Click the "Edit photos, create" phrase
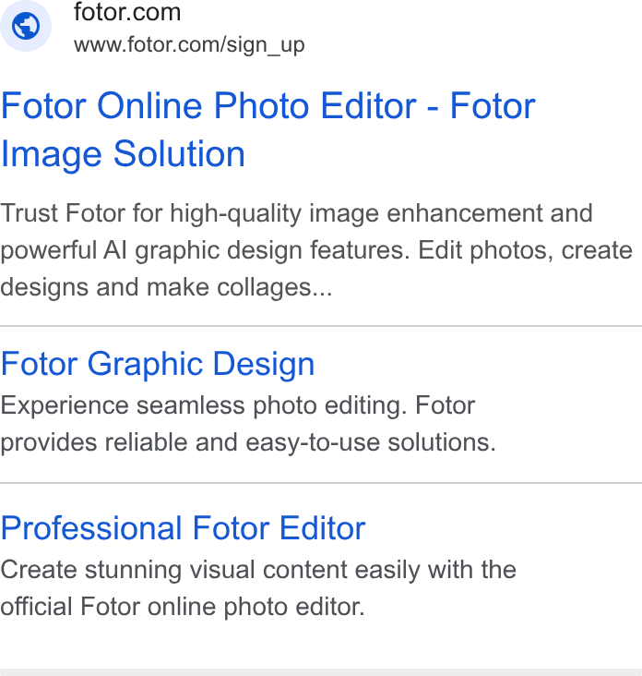642x676 pixels. (525, 249)
